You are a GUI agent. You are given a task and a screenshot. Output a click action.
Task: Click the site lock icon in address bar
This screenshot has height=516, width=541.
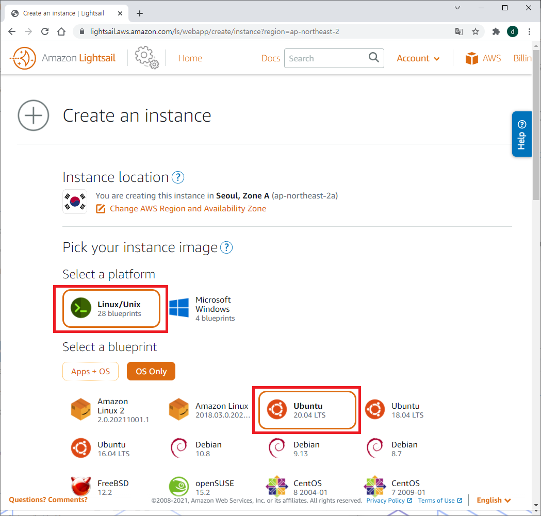pyautogui.click(x=82, y=32)
